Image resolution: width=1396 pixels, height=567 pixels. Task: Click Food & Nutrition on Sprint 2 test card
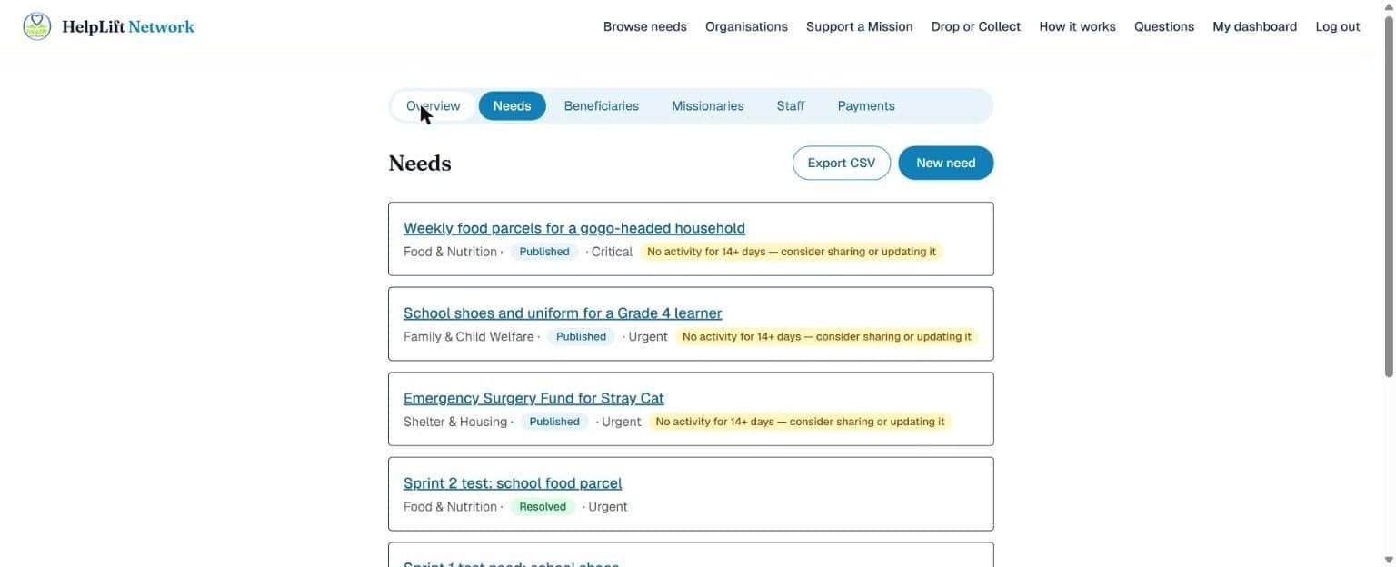(450, 507)
